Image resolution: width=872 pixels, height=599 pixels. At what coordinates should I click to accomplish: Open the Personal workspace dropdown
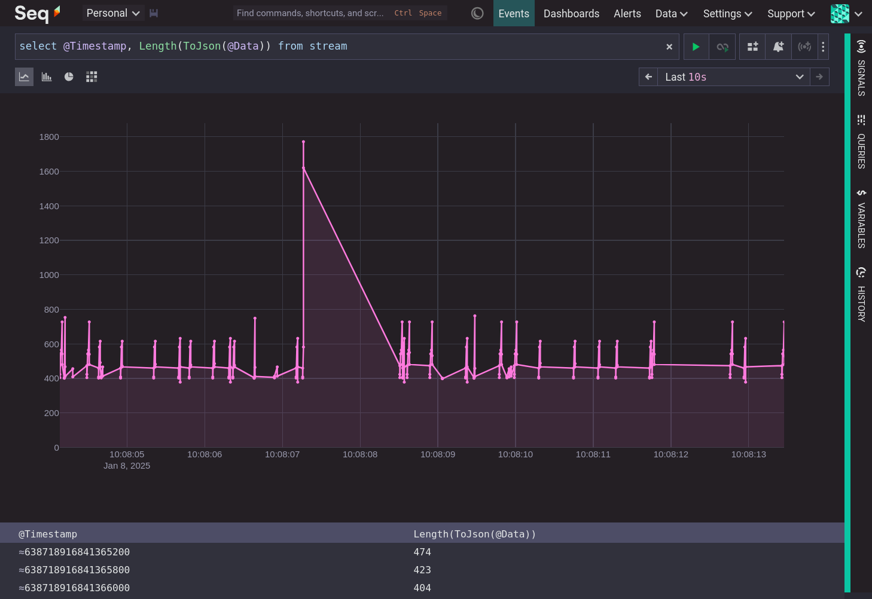click(x=112, y=13)
